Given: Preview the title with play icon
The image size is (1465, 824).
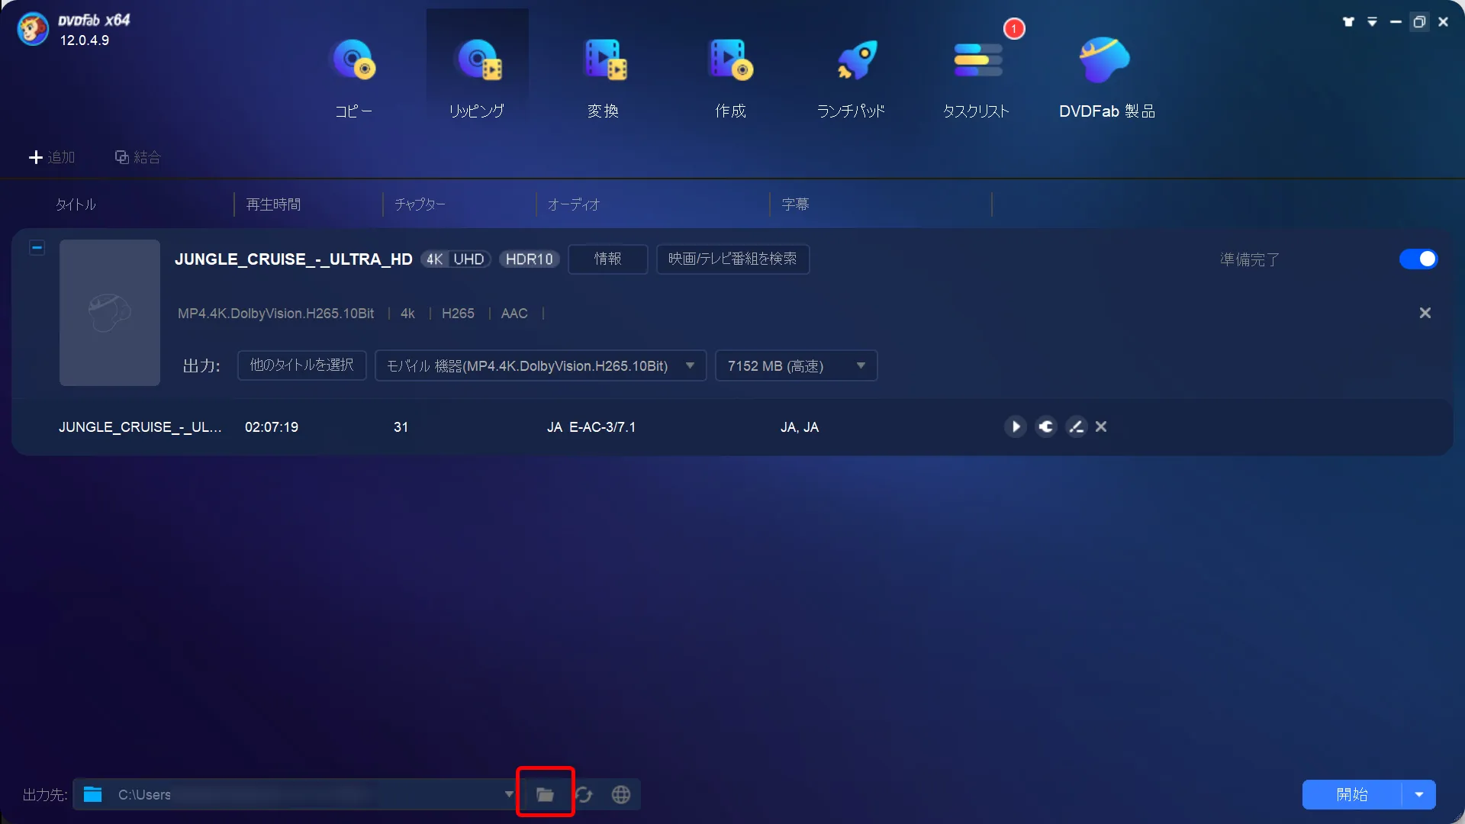Looking at the screenshot, I should coord(1015,426).
